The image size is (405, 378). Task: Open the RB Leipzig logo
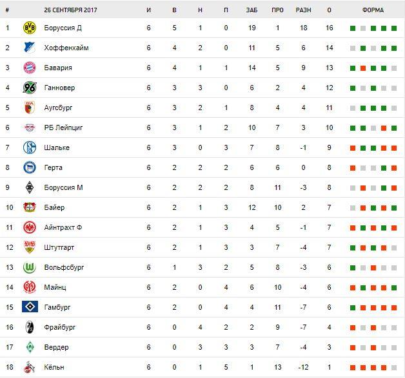(29, 128)
